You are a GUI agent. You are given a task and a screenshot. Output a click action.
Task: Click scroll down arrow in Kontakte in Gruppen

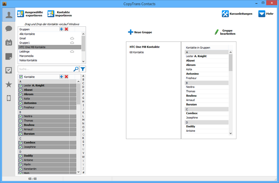[231, 133]
